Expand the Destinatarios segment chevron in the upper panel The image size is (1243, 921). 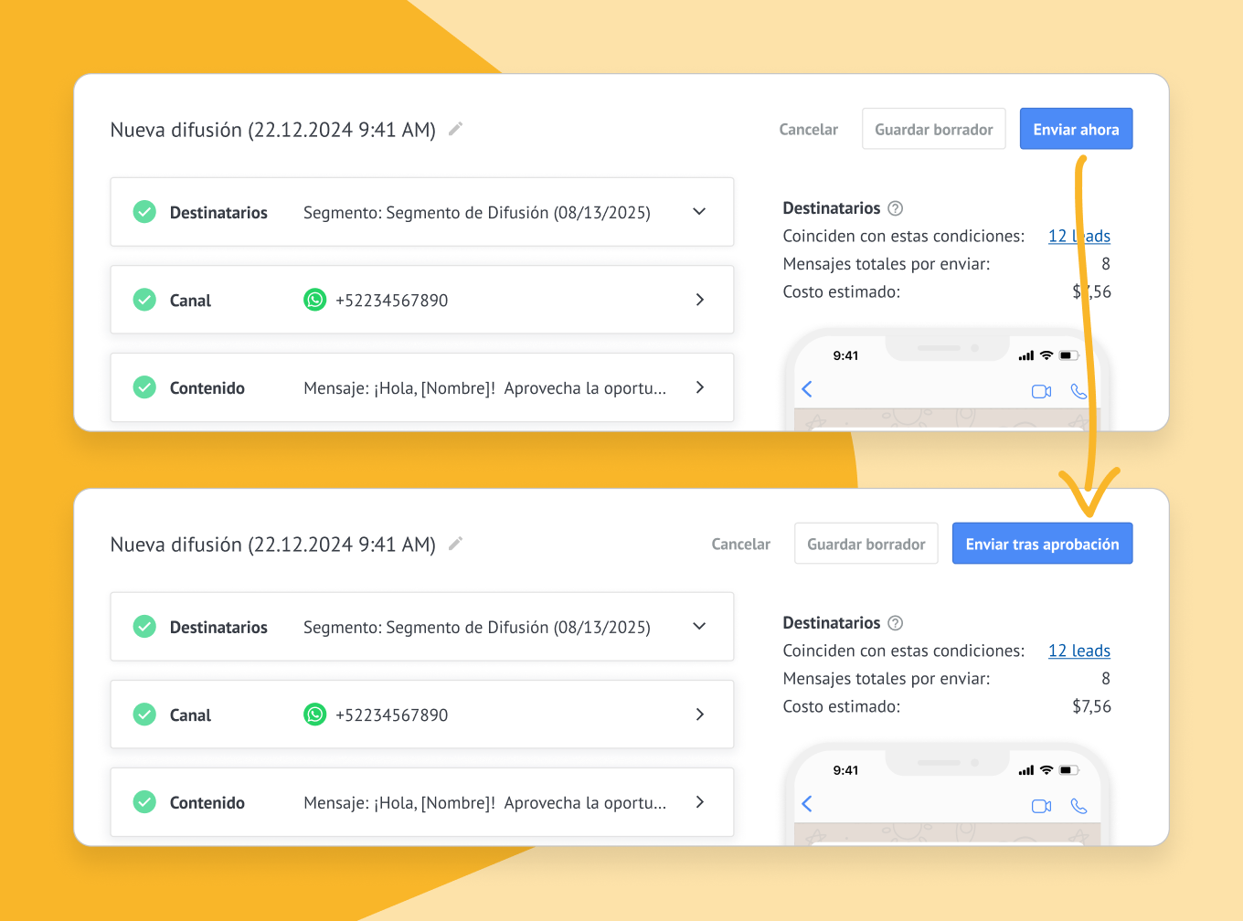coord(699,212)
